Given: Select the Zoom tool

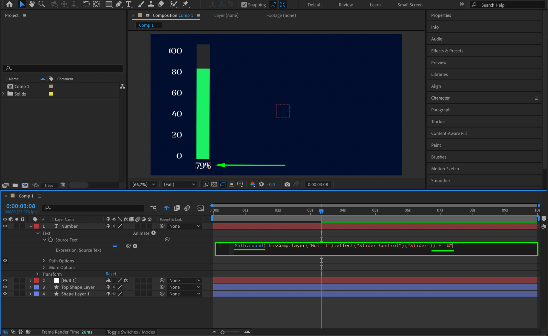Looking at the screenshot, I should (41, 4).
